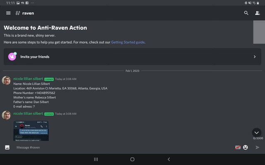Click the raven channel title
Screen dimensions: 265x165
pos(28,13)
